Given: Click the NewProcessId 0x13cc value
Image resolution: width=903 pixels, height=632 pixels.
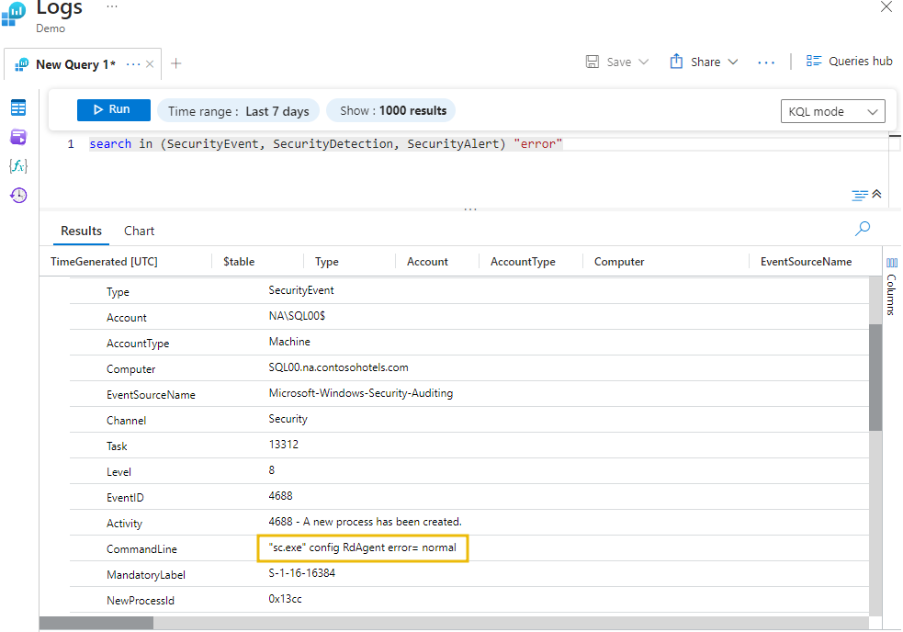Looking at the screenshot, I should coord(285,599).
